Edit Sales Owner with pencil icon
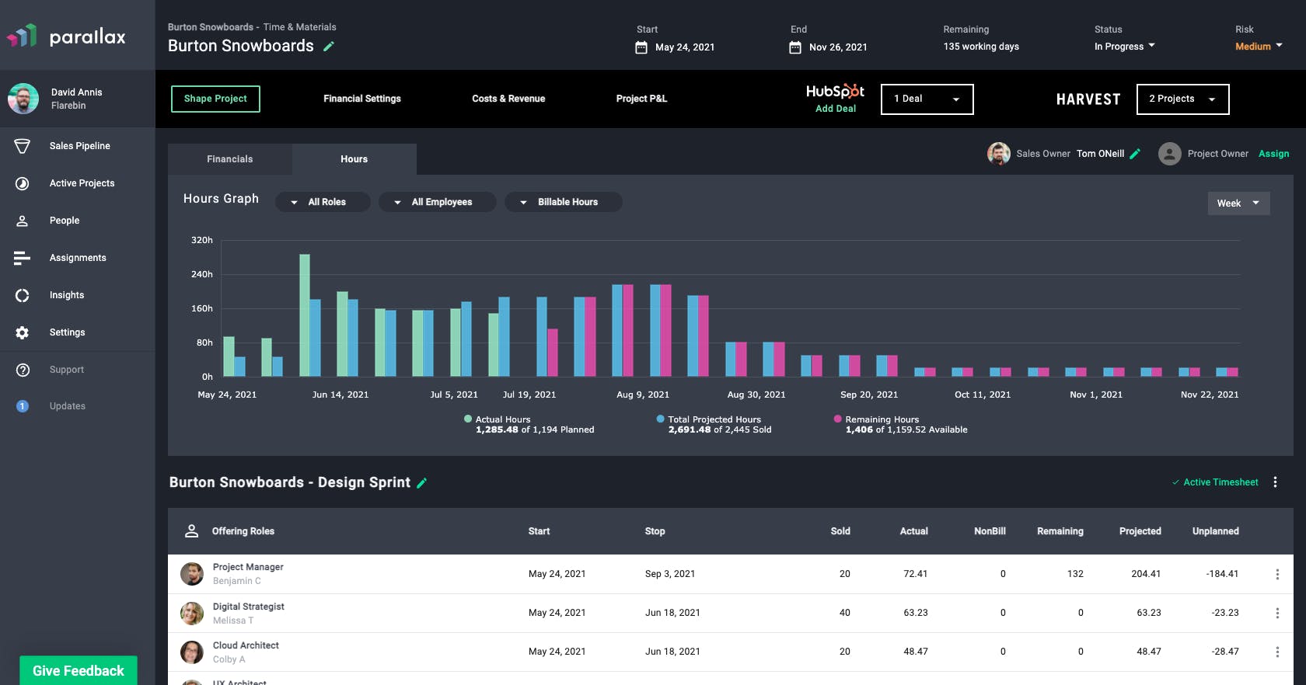The image size is (1306, 685). (1135, 154)
